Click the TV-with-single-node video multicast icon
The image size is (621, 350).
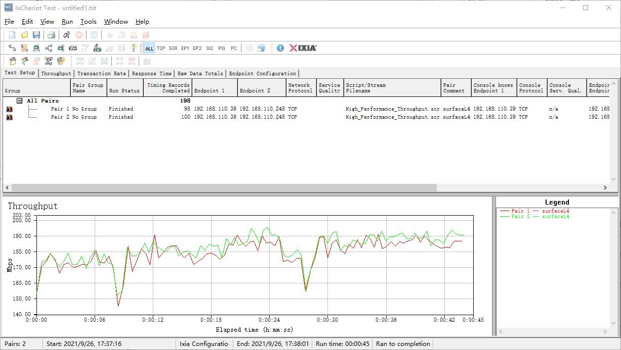tap(61, 48)
